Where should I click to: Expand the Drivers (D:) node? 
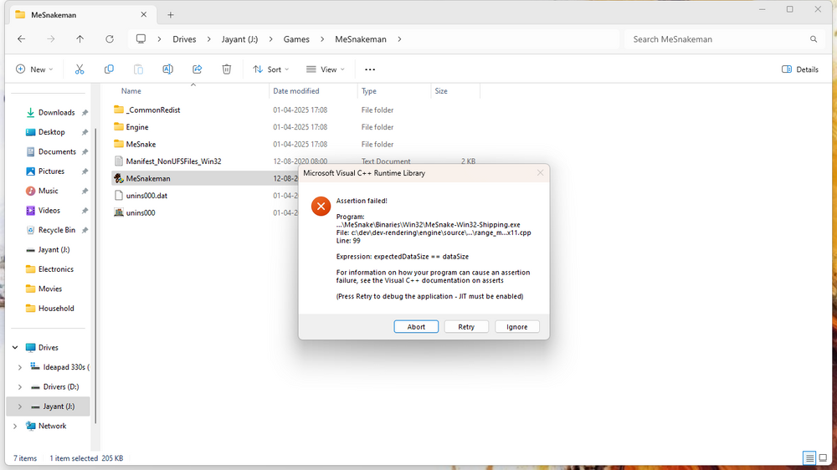[20, 386]
